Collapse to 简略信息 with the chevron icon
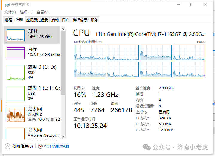 pyautogui.click(x=8, y=146)
